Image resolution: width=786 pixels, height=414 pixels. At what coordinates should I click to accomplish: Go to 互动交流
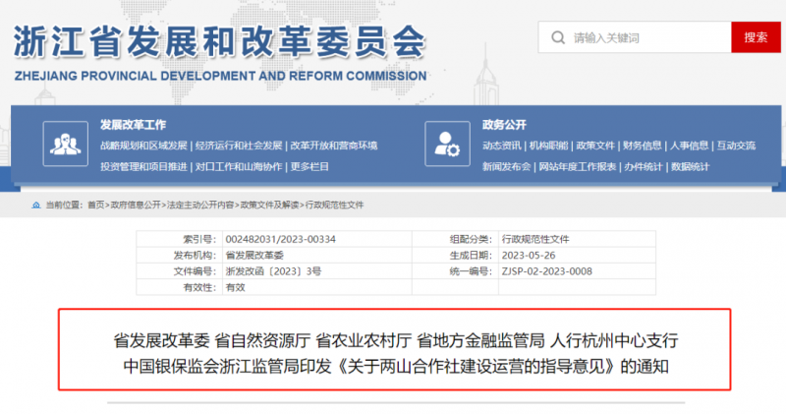click(x=736, y=146)
